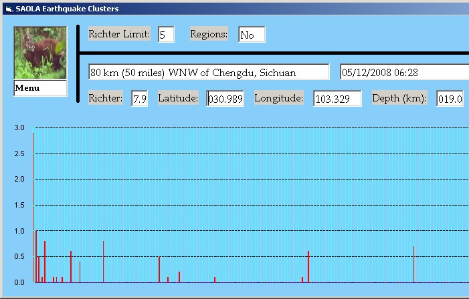The image size is (469, 299).
Task: Click the date and time field
Action: tap(403, 72)
